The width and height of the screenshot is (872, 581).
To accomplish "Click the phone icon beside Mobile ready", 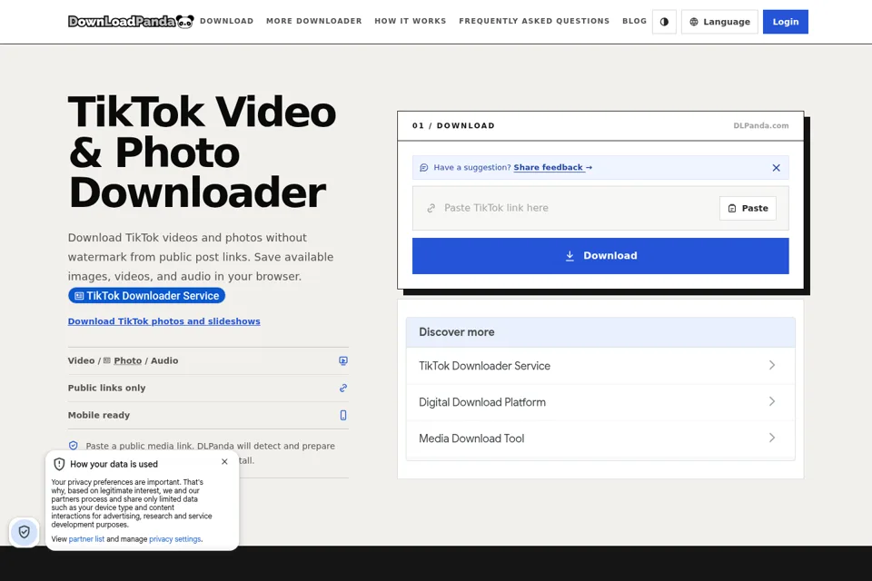I will pos(343,415).
